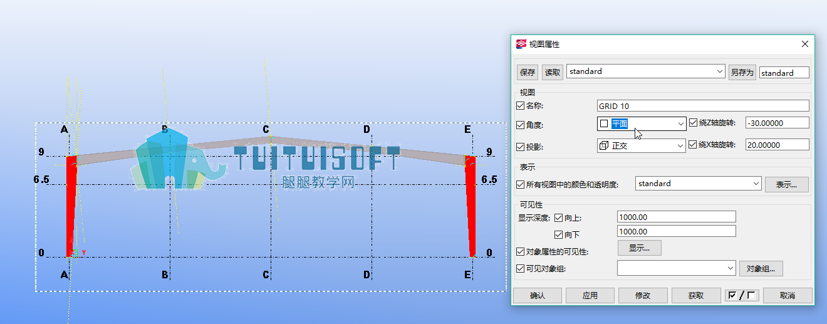Click the 取消 button
The height and width of the screenshot is (324, 827).
pyautogui.click(x=788, y=295)
